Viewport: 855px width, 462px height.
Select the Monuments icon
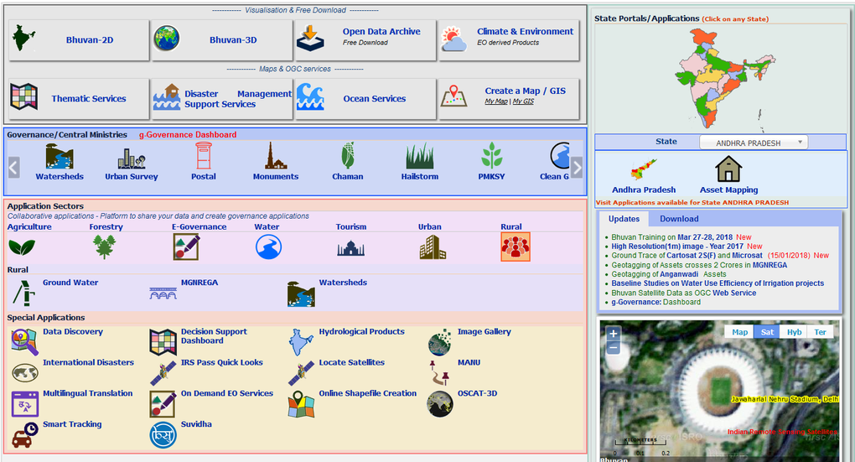[276, 156]
